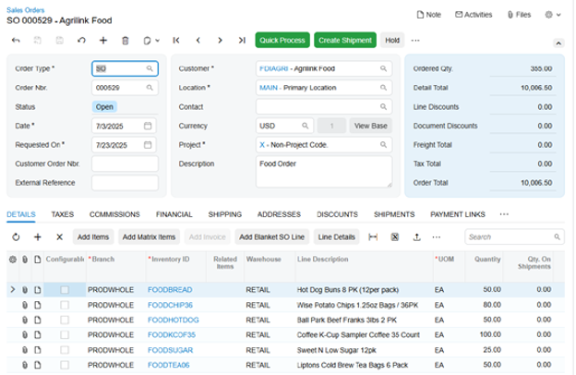Open the Currency lookup magnifier
Screen dimensions: 576x375
pos(305,126)
